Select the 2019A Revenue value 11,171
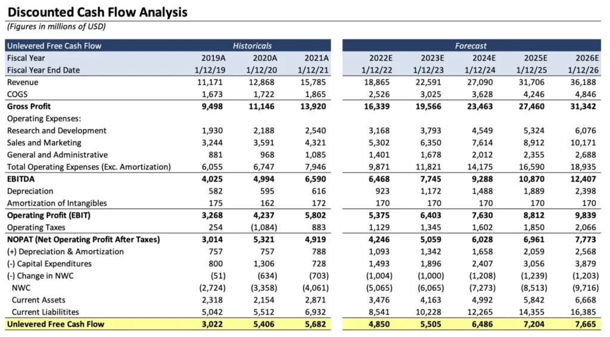Screen dimensions: 610x337 pos(210,82)
